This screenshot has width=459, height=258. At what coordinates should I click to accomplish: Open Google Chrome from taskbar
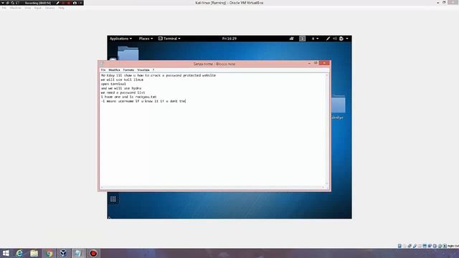coord(49,253)
